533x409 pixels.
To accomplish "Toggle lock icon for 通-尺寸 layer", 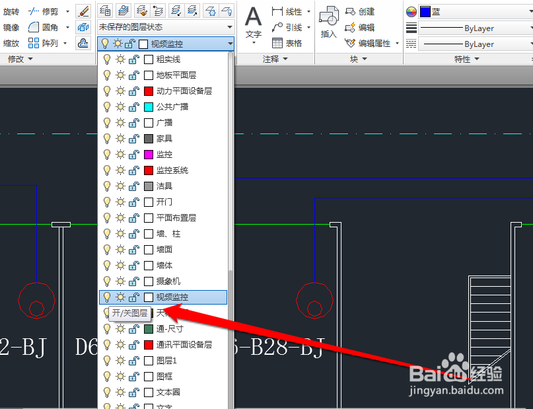I will point(134,329).
